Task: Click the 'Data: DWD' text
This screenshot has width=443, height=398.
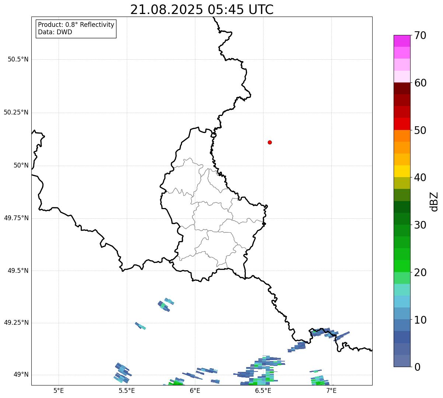Action: click(x=55, y=32)
